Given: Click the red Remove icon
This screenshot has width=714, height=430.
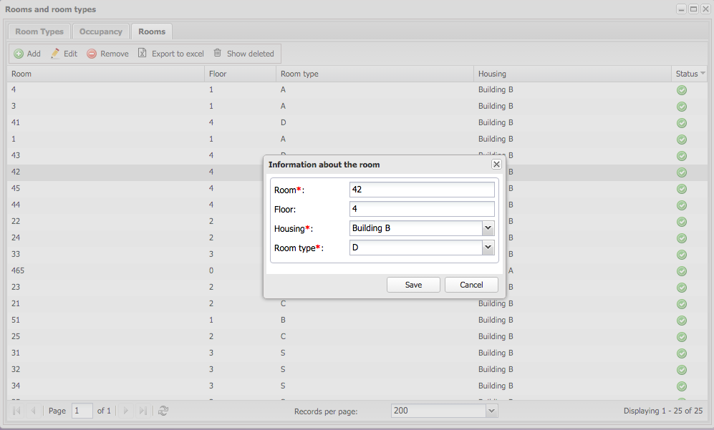Looking at the screenshot, I should tap(92, 54).
